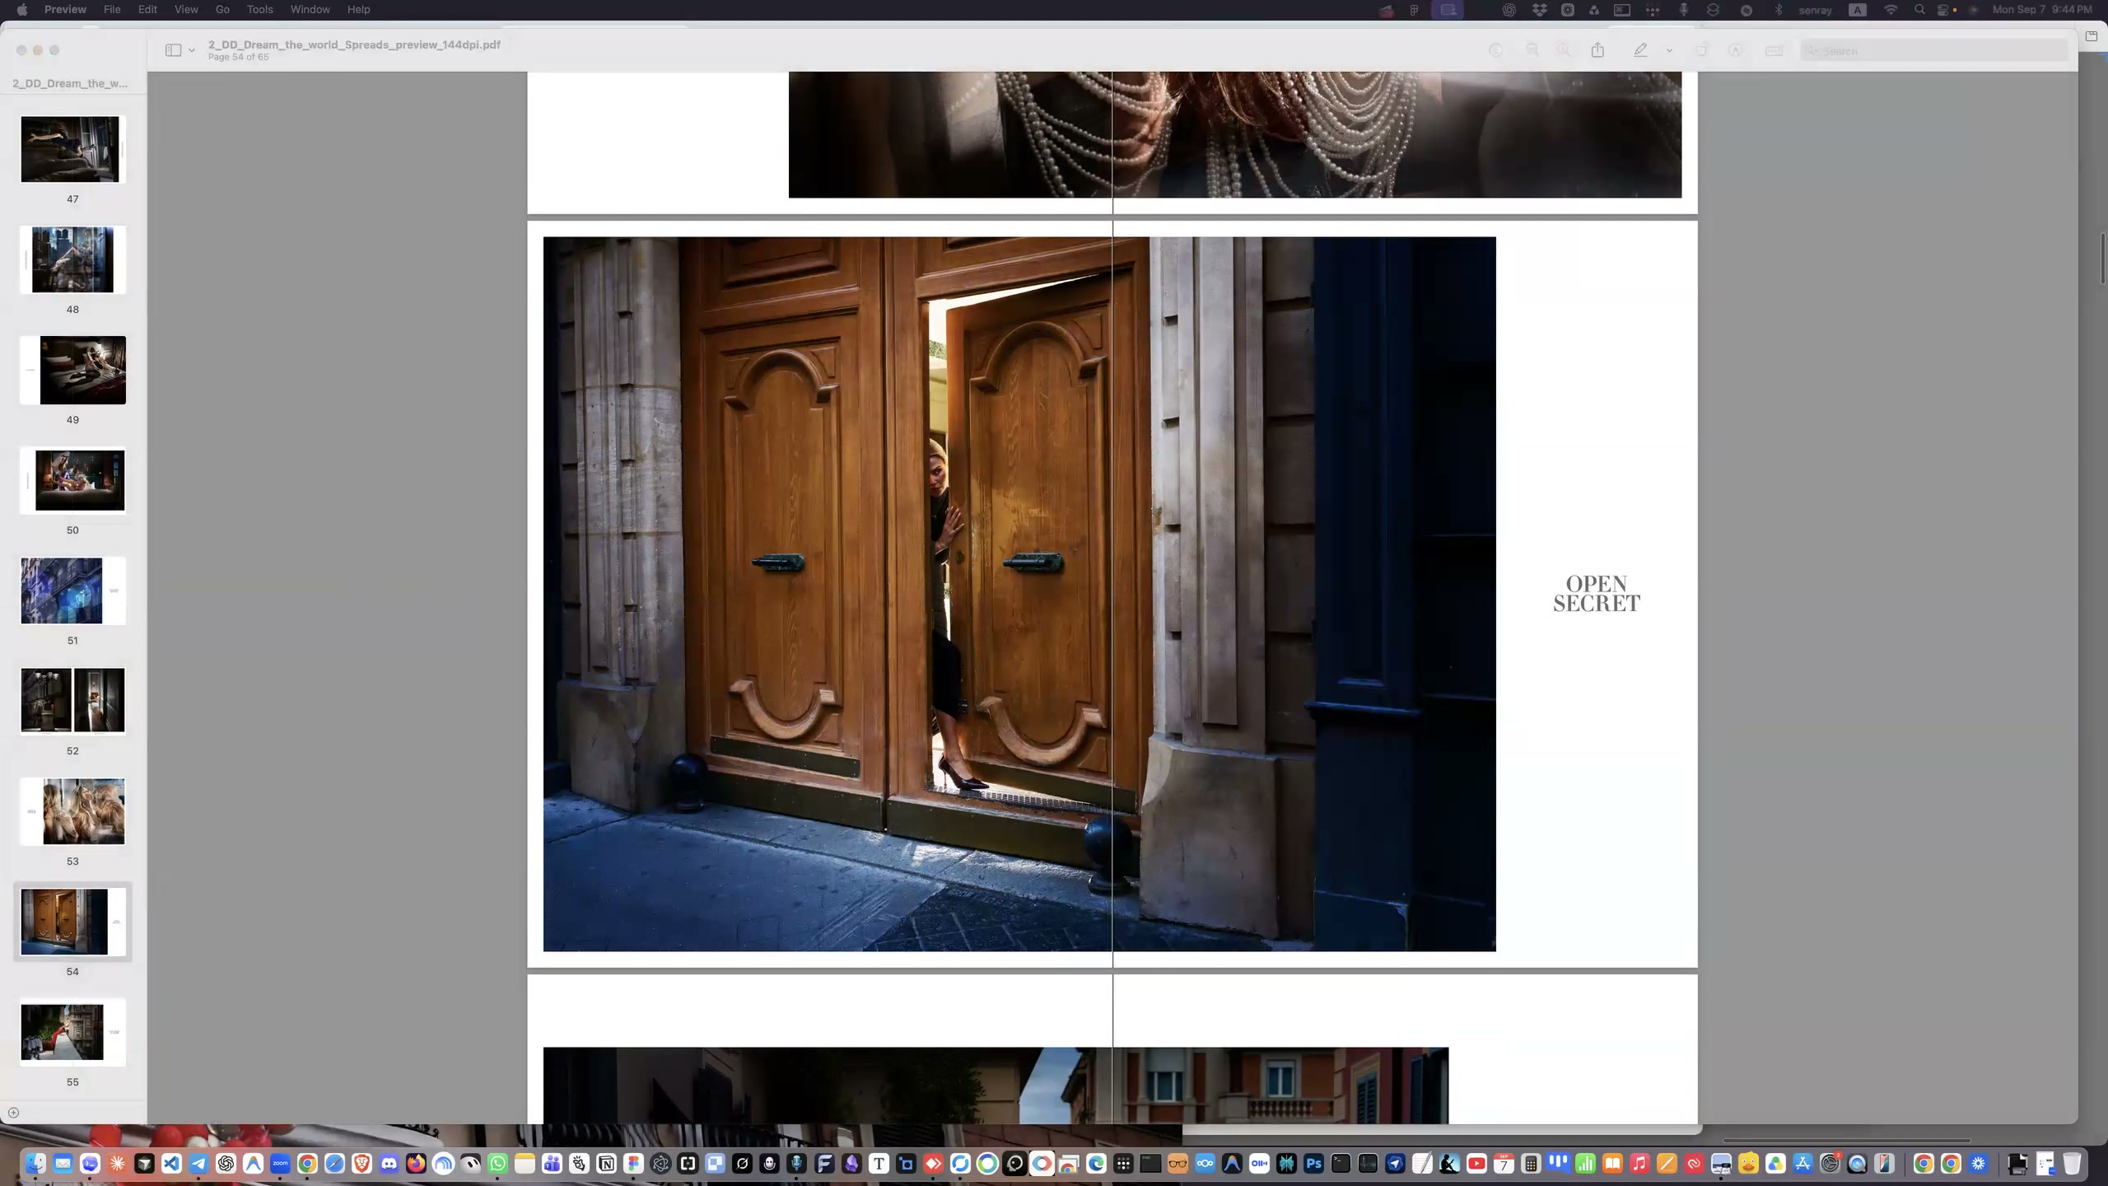Viewport: 2108px width, 1186px height.
Task: Open Figma from the Dock
Action: (x=633, y=1163)
